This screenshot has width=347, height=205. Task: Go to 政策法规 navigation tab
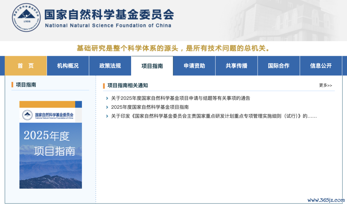tap(110, 66)
